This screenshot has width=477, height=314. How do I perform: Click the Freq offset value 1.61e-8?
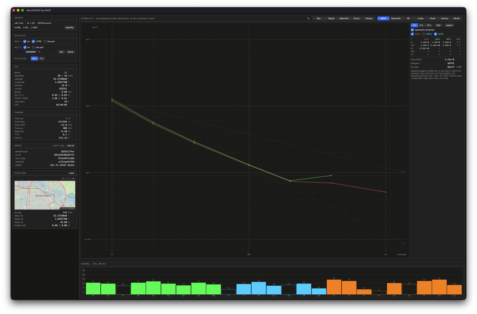(450, 60)
